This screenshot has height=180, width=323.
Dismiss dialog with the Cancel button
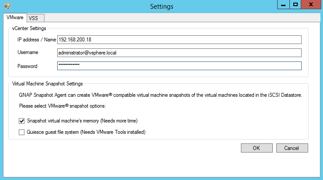click(292, 148)
